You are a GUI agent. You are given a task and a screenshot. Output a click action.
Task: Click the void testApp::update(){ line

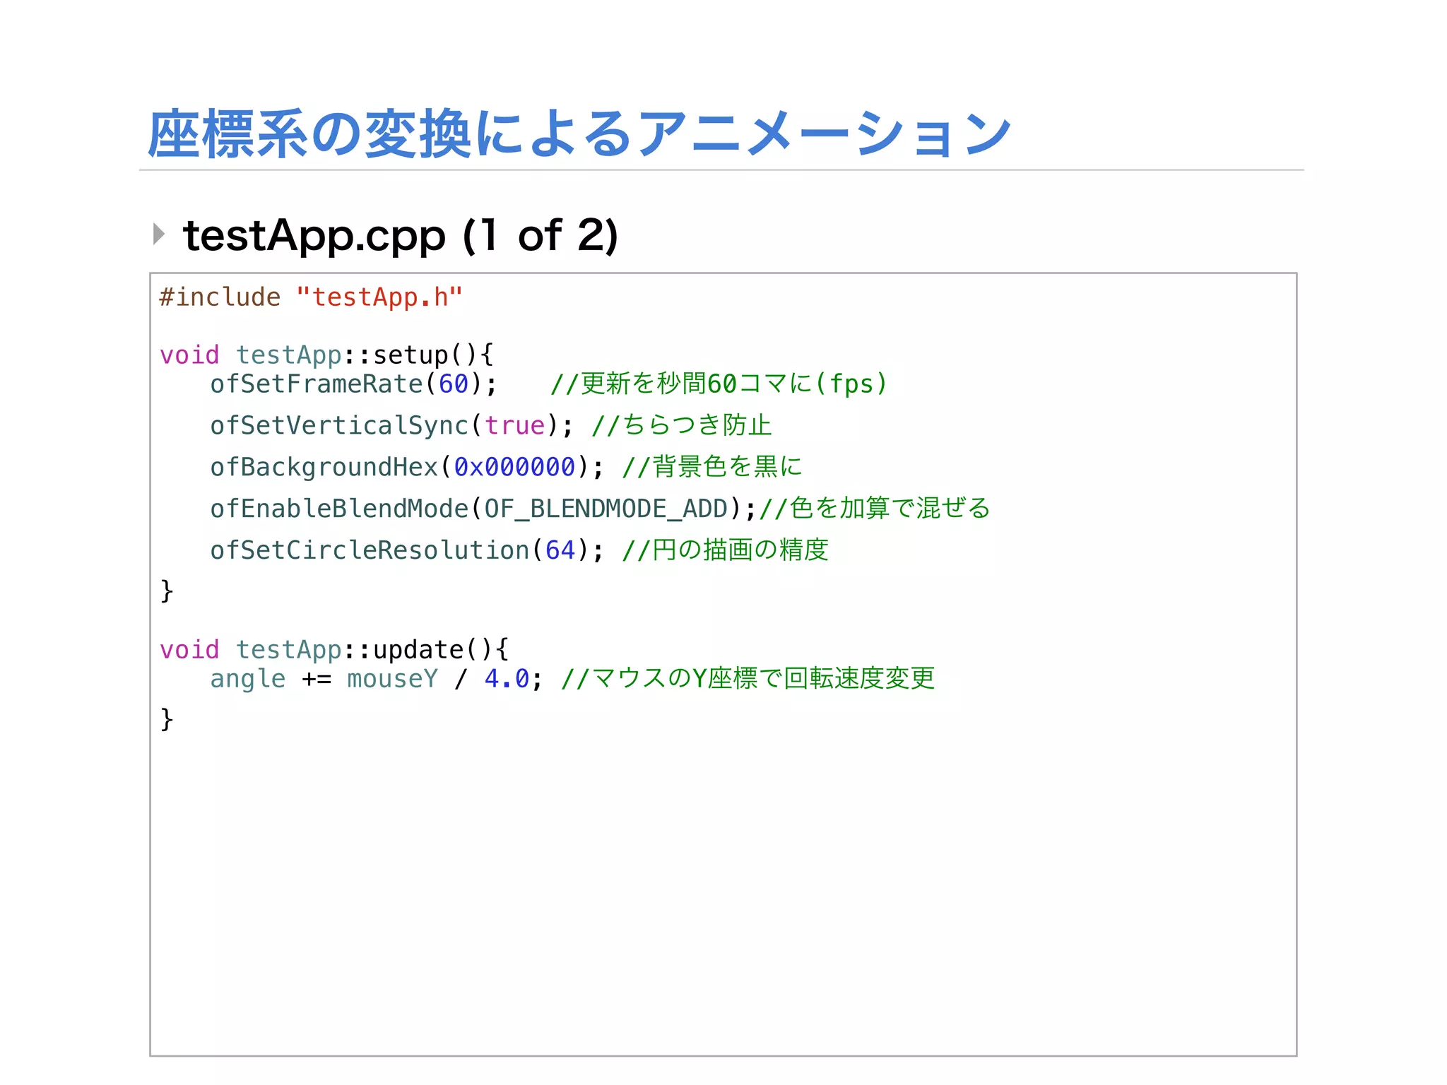tap(334, 649)
